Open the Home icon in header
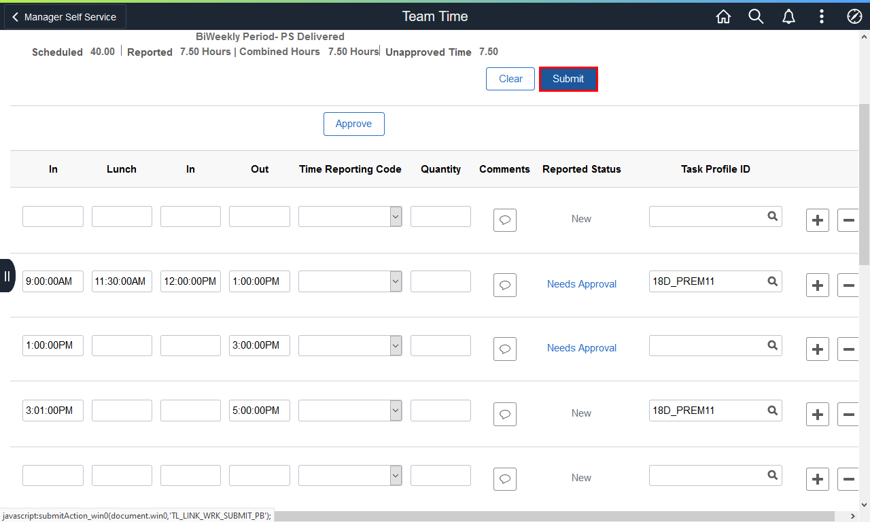Screen dimensions: 870x522 tap(723, 17)
